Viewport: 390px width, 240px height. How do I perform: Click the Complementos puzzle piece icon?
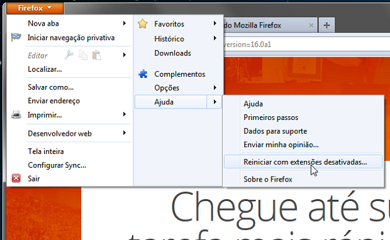143,74
